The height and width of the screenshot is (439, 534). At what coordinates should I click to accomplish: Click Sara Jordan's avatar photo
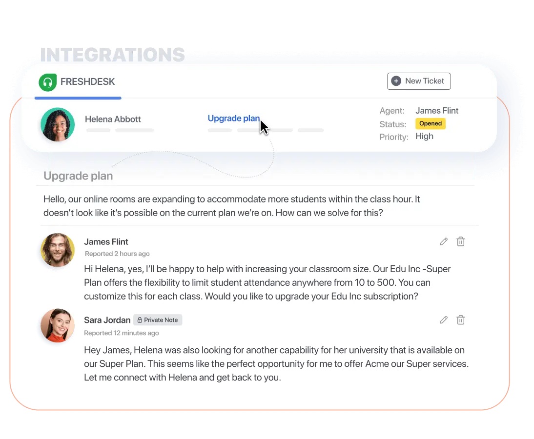[58, 325]
